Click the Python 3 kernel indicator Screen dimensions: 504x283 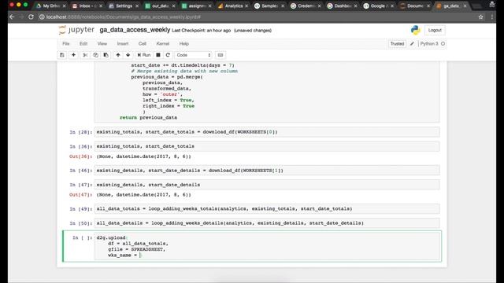click(429, 44)
